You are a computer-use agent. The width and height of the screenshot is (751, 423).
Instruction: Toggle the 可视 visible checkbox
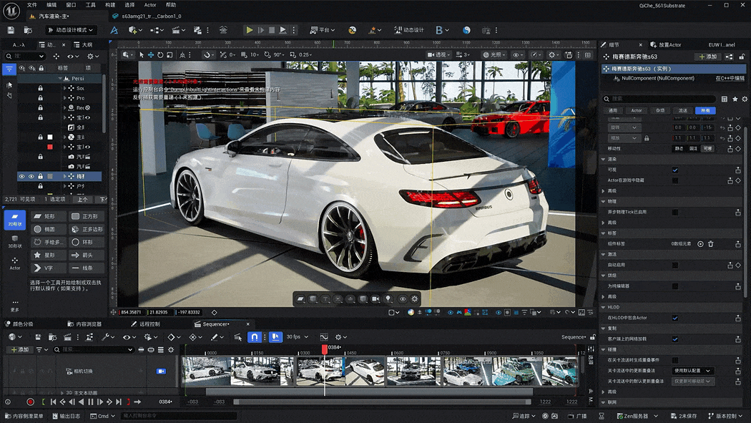point(675,170)
